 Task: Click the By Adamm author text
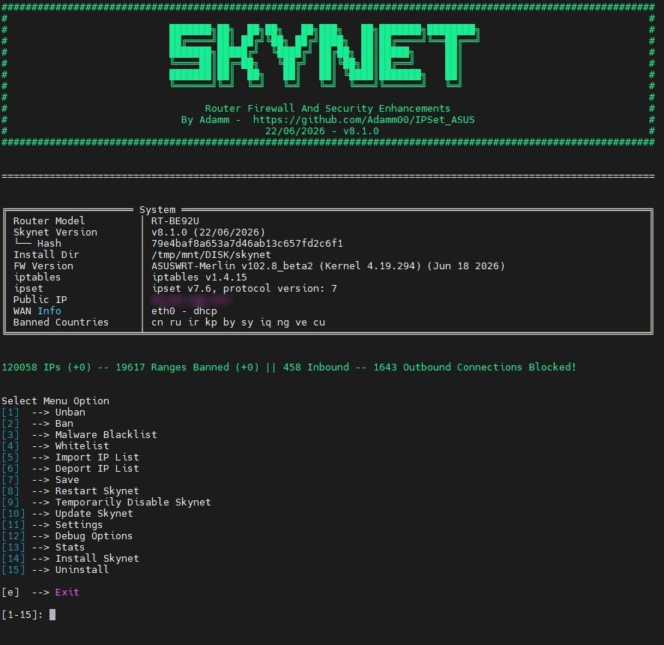pos(205,120)
